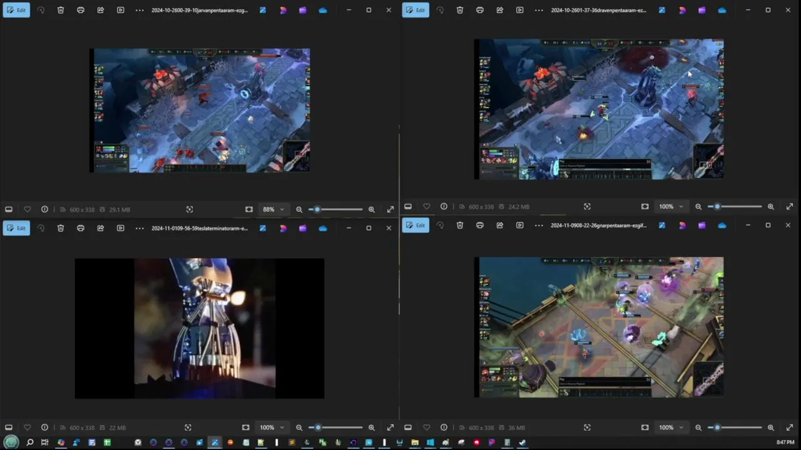Click the tesla terminator arm image
This screenshot has width=801, height=450.
tap(200, 328)
